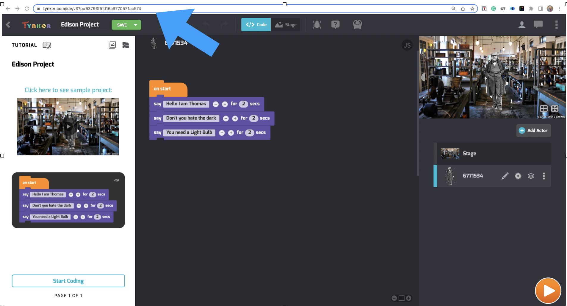Open the folder icon in tutorial panel

[126, 45]
